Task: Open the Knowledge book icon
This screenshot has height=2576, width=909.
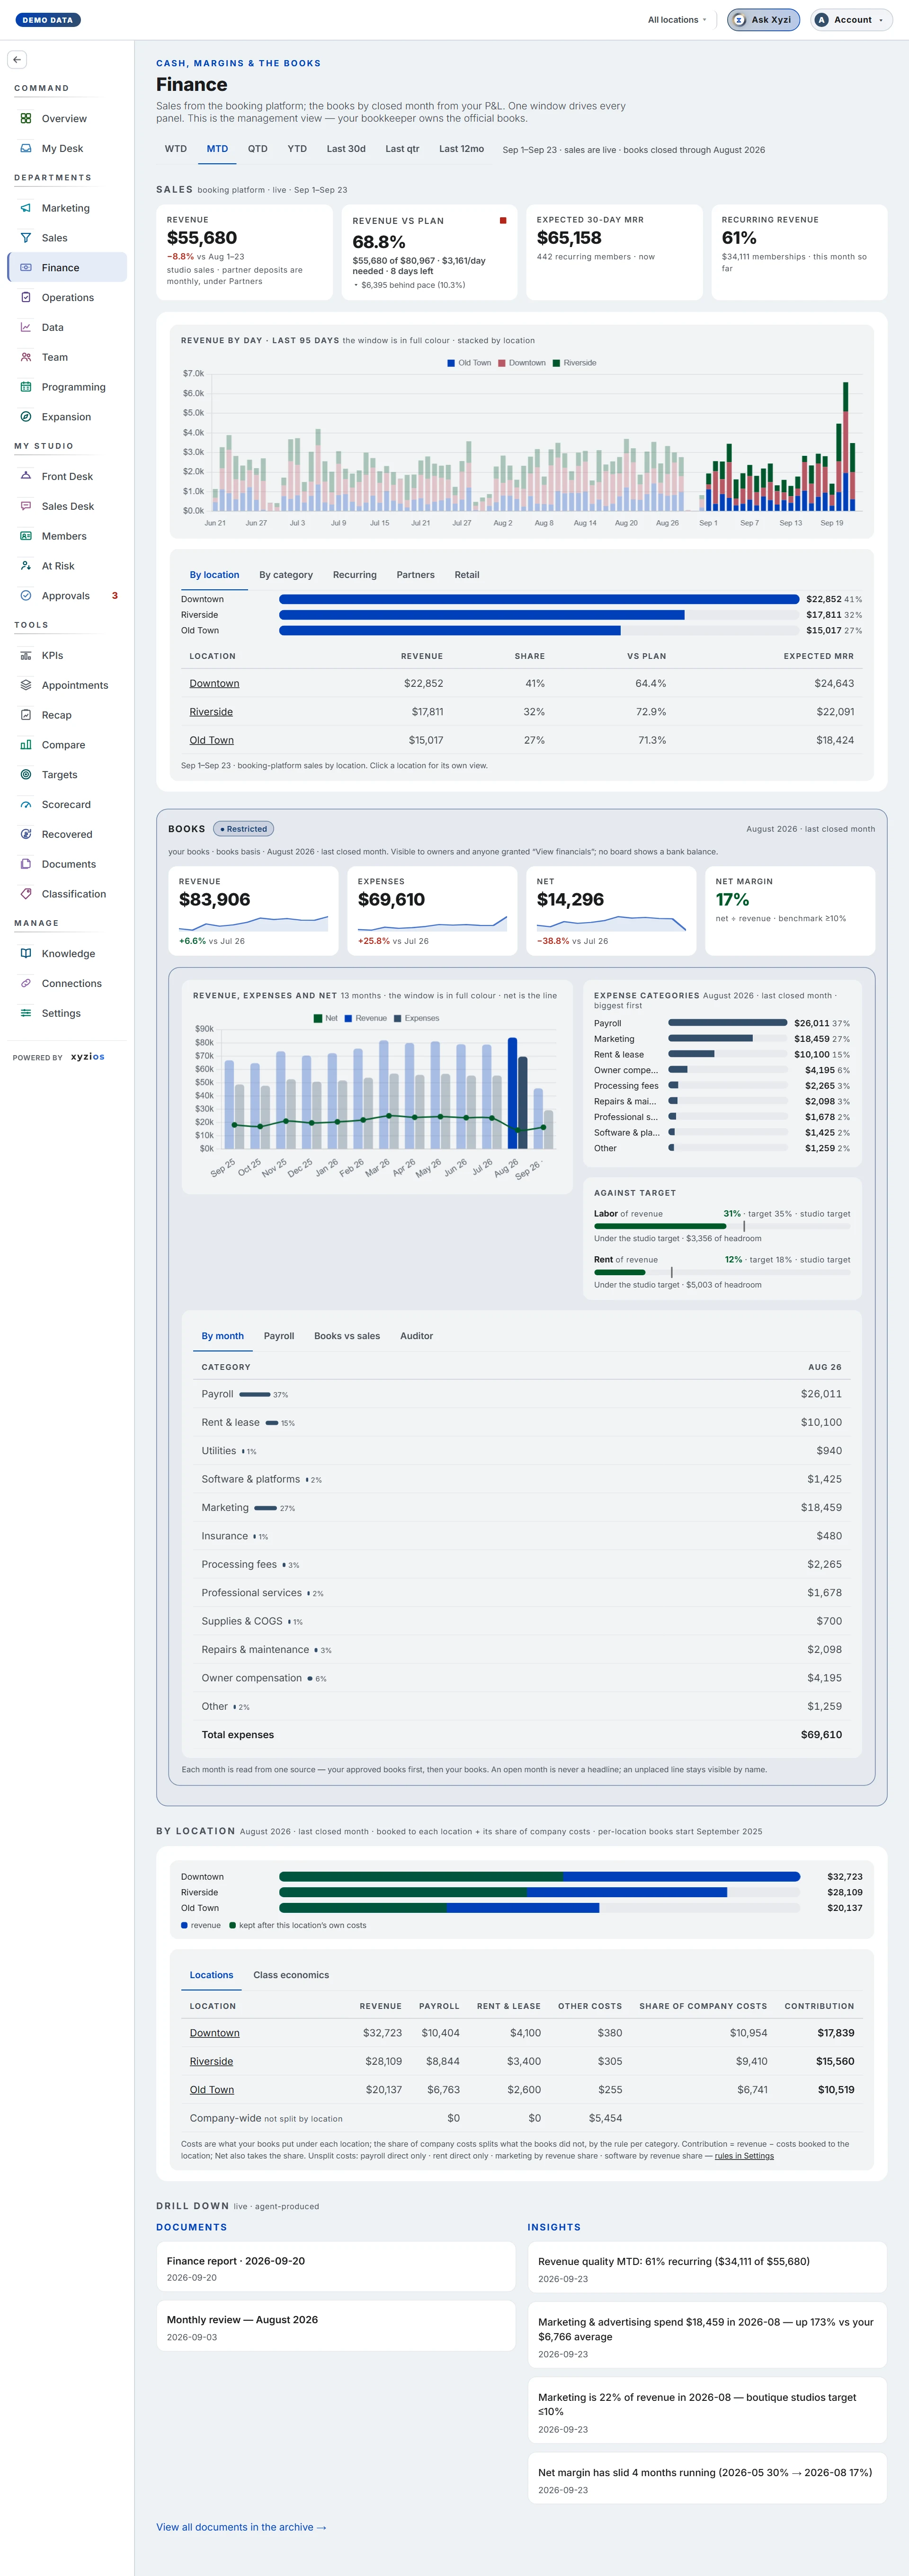Action: (x=26, y=954)
